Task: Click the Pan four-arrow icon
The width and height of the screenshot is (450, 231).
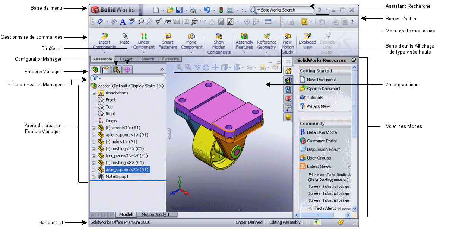Action: click(215, 67)
